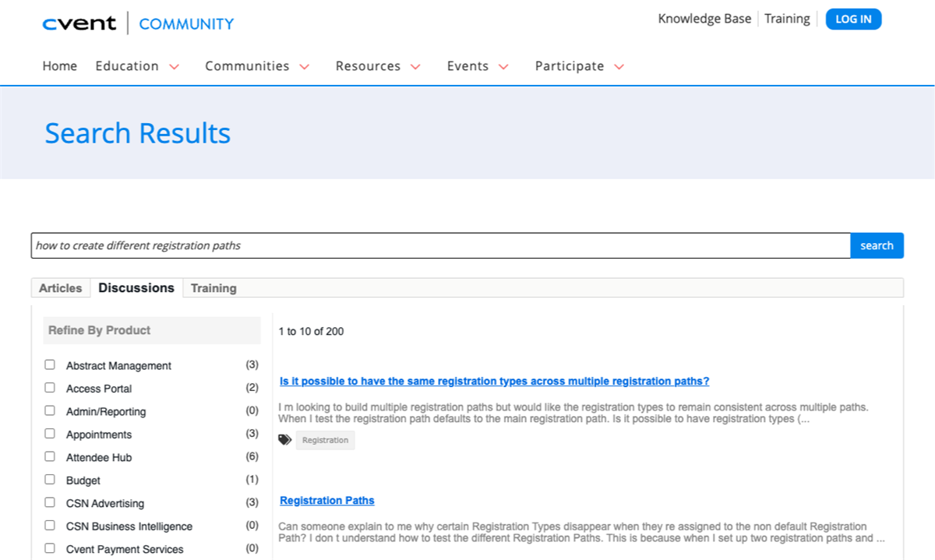Check the Budget checkbox
Image resolution: width=935 pixels, height=560 pixels.
point(50,480)
